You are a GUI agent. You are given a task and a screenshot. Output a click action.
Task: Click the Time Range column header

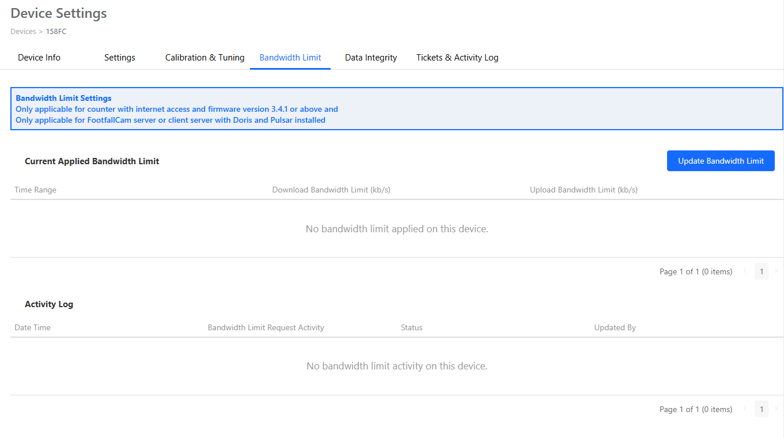pyautogui.click(x=35, y=189)
